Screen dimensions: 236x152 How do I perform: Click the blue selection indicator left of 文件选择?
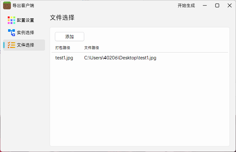(4, 45)
